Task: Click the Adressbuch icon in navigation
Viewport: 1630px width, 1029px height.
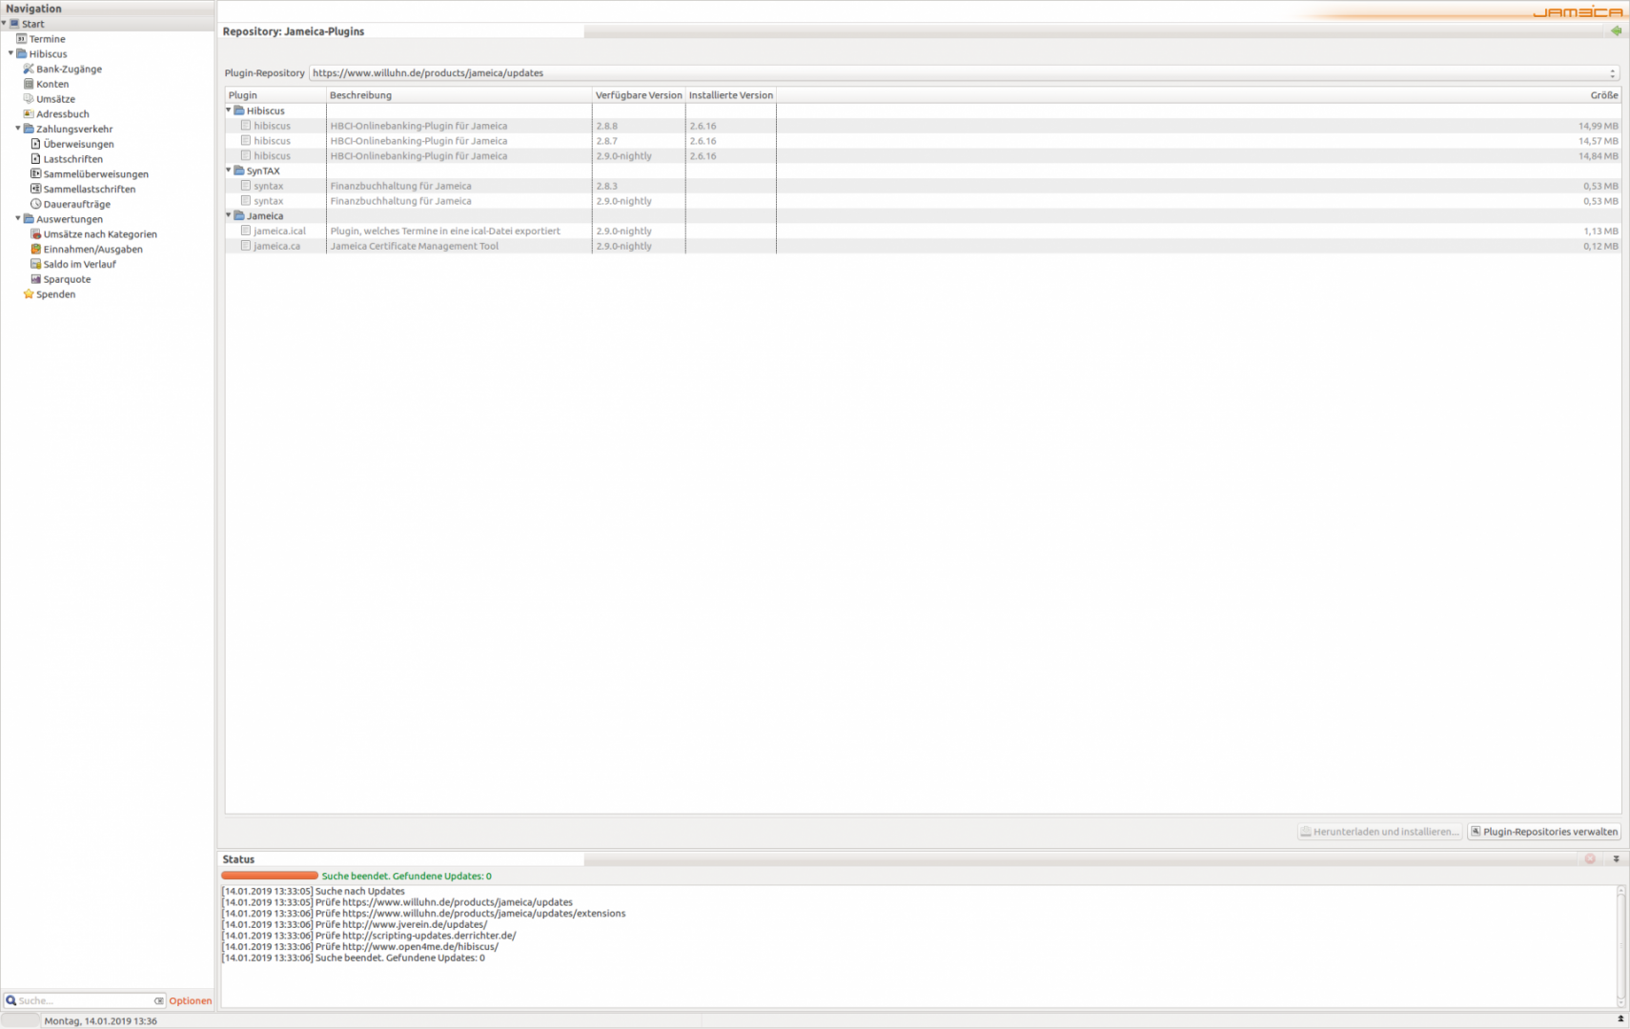Action: [x=29, y=113]
